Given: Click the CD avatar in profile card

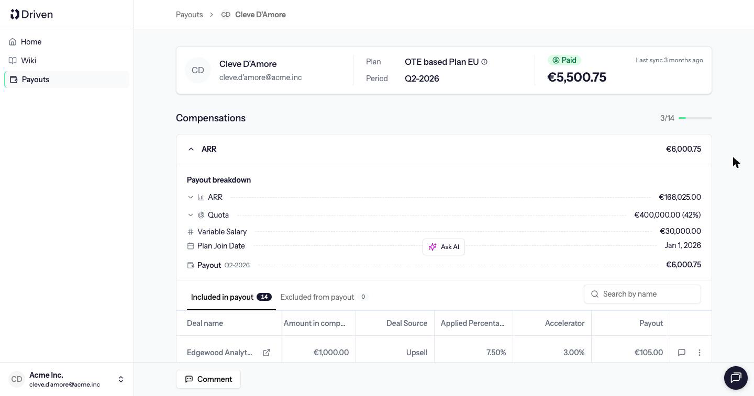Looking at the screenshot, I should point(198,70).
